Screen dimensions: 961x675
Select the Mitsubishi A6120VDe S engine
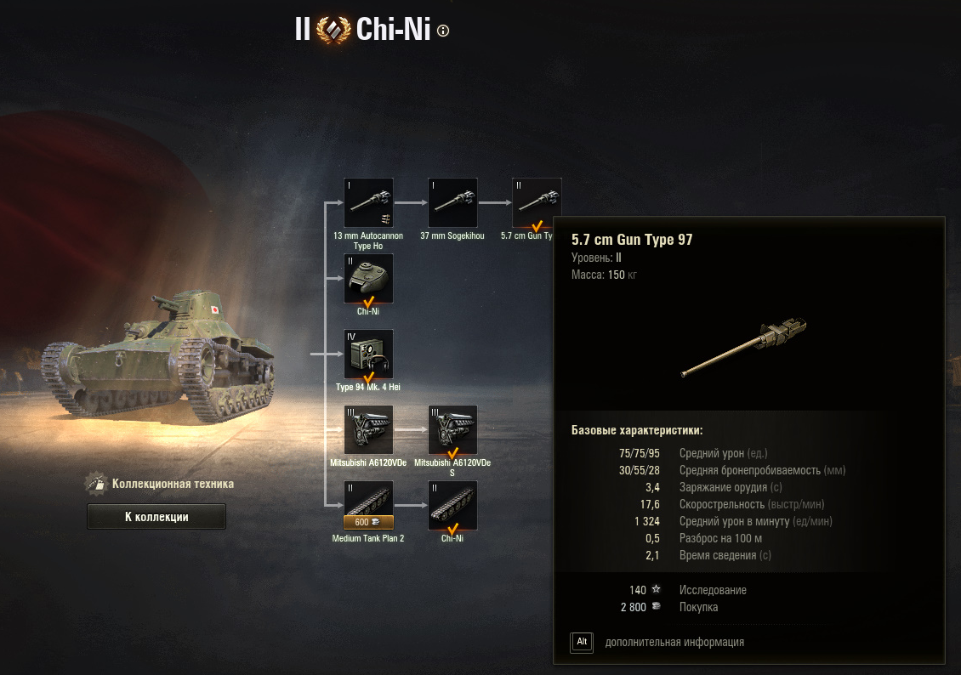pyautogui.click(x=452, y=429)
